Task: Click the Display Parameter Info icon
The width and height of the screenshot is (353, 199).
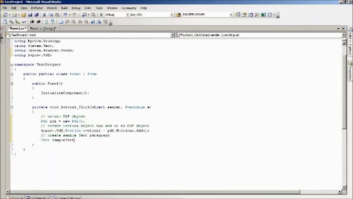Action: coord(11,22)
